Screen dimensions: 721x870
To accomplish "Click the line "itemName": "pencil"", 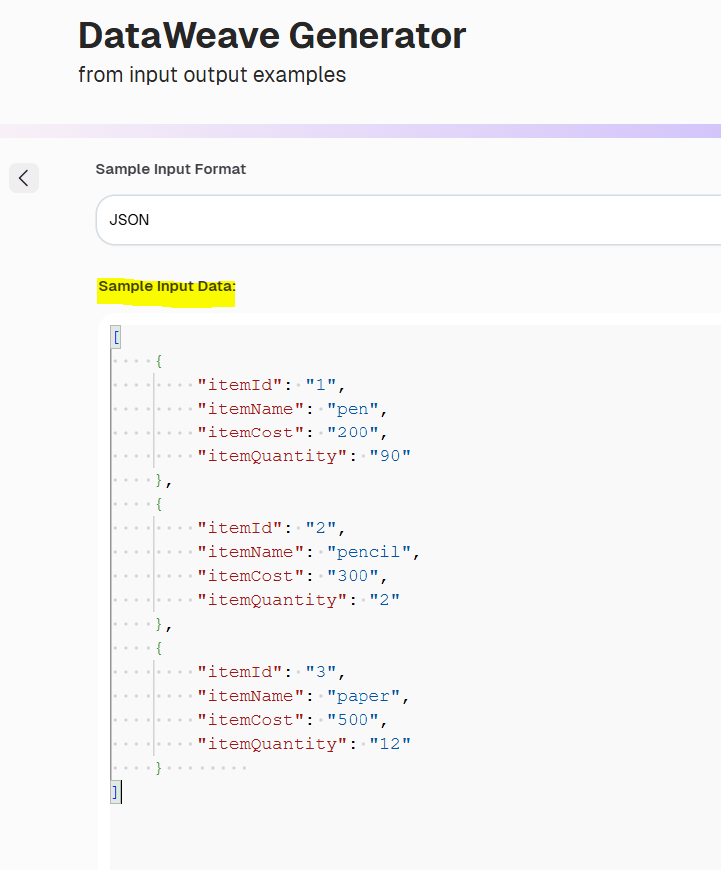I will [x=309, y=552].
